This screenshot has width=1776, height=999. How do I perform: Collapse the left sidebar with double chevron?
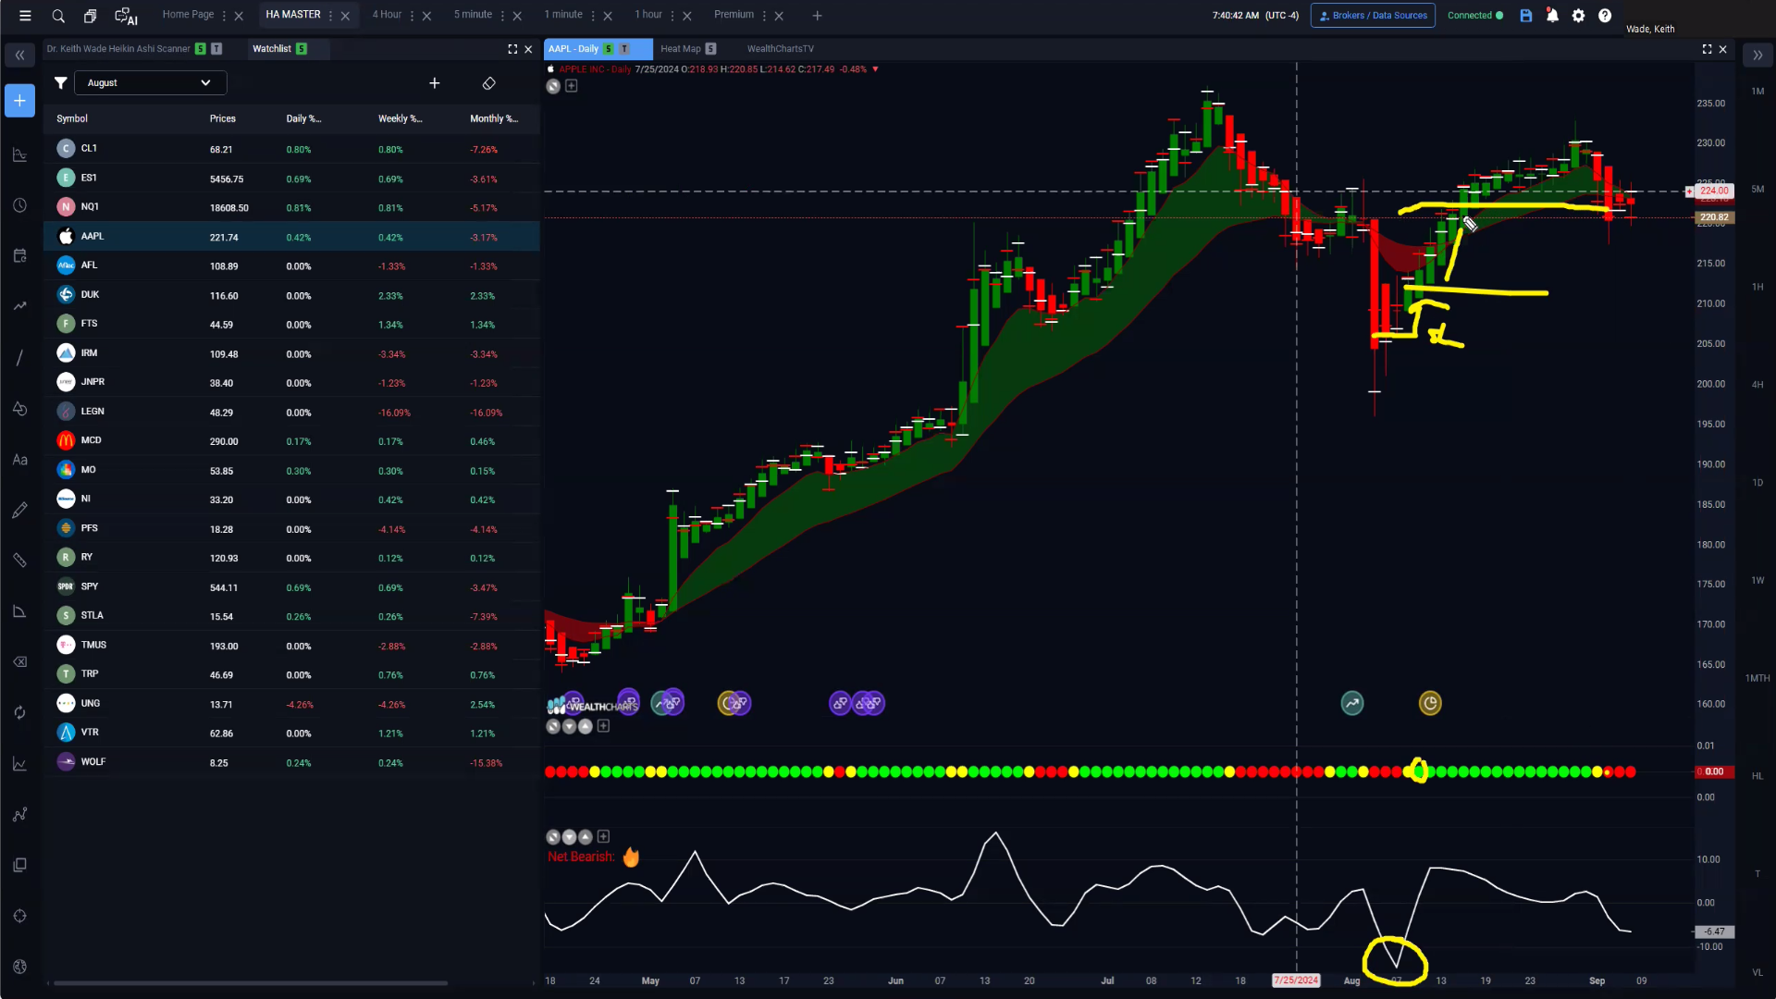point(19,55)
